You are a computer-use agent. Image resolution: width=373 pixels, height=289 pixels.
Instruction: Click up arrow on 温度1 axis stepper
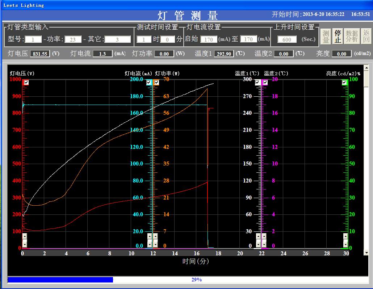pos(258,236)
